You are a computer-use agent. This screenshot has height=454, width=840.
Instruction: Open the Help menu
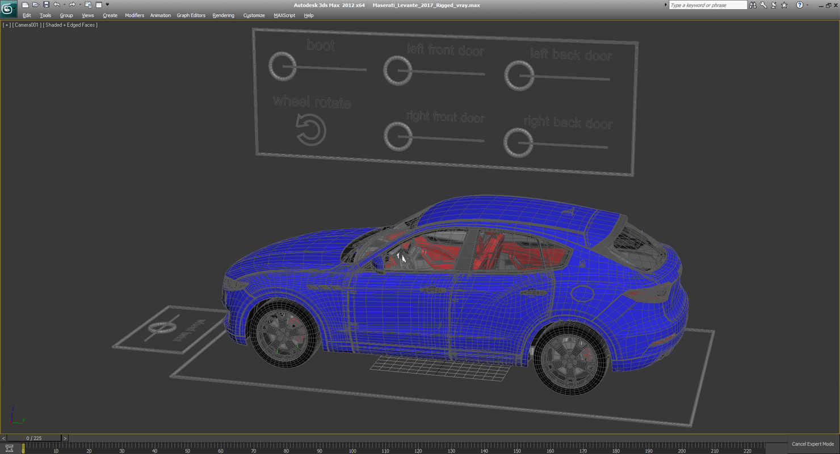tap(309, 15)
